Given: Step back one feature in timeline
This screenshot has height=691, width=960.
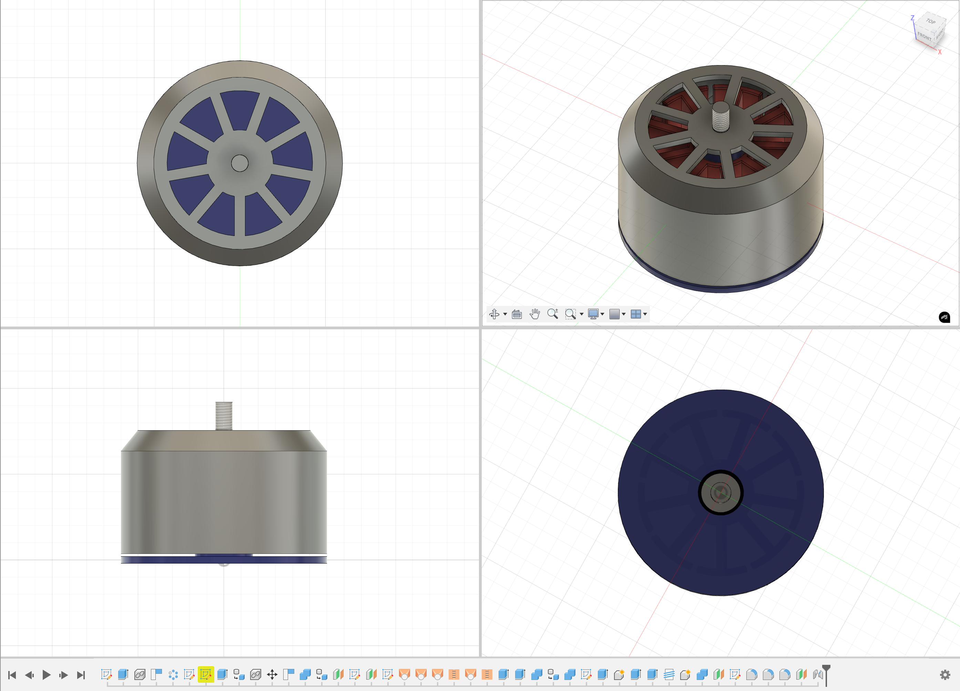Looking at the screenshot, I should coord(29,675).
